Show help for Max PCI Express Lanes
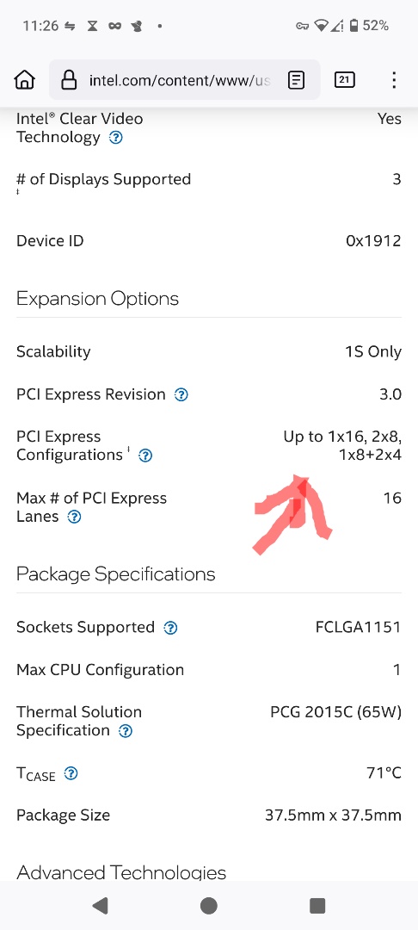The height and width of the screenshot is (930, 418). (x=74, y=518)
